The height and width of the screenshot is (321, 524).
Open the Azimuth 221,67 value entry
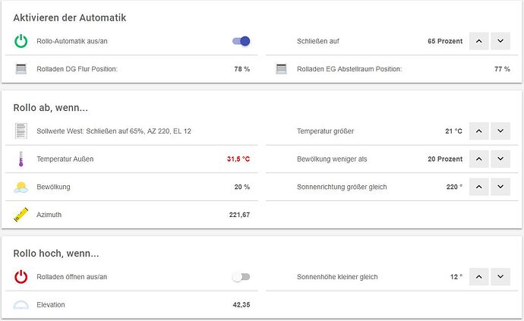tap(240, 215)
